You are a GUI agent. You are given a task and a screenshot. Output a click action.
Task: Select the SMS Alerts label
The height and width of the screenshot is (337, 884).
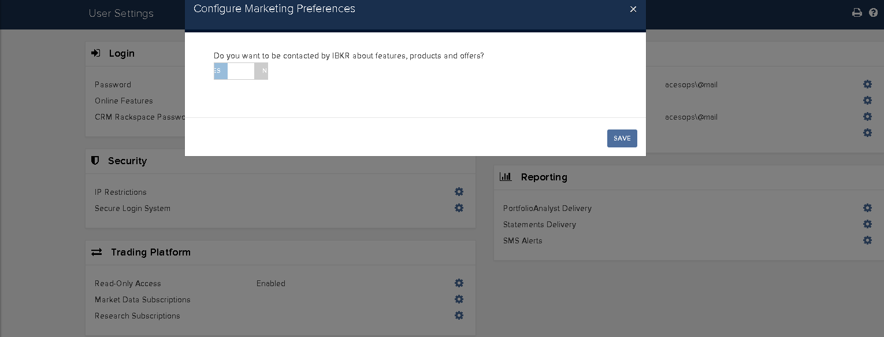click(x=523, y=241)
